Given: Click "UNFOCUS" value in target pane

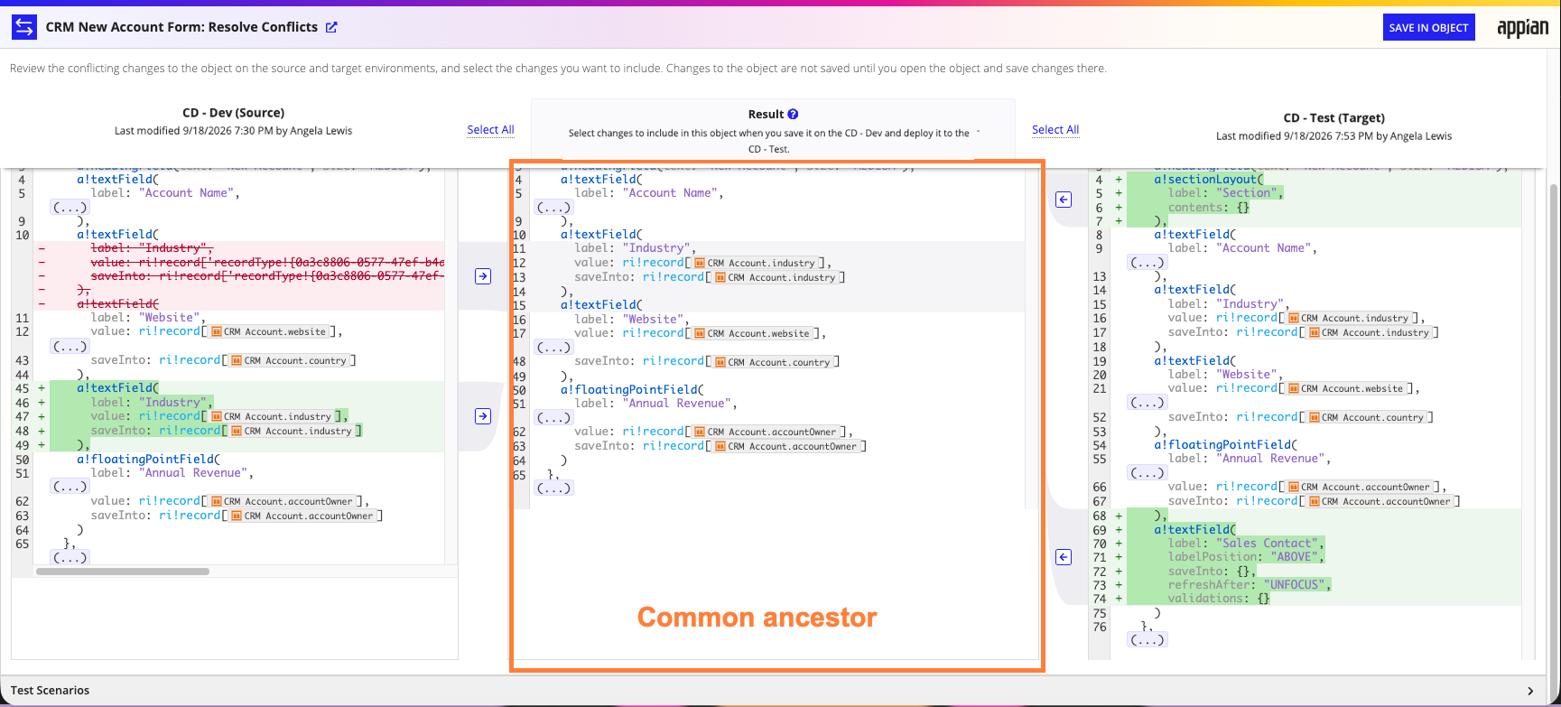Looking at the screenshot, I should click(1294, 584).
